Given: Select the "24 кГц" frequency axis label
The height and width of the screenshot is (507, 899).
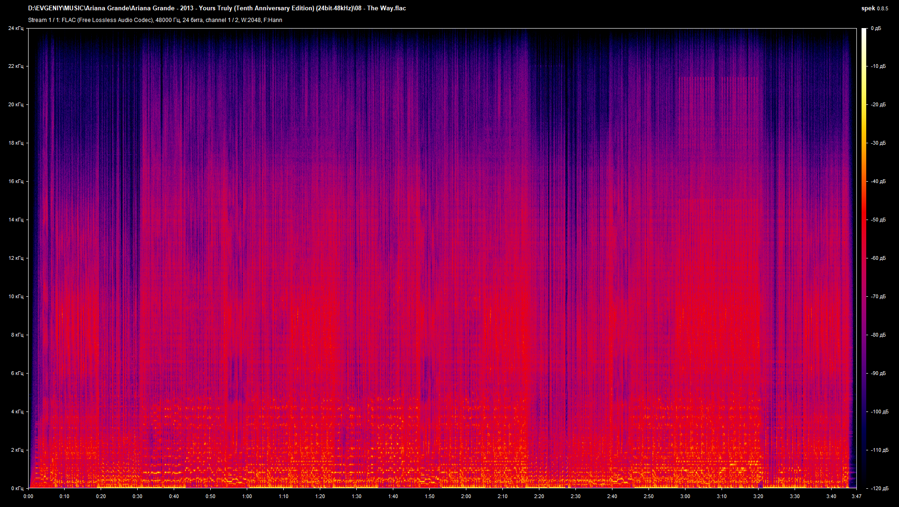Looking at the screenshot, I should point(17,28).
